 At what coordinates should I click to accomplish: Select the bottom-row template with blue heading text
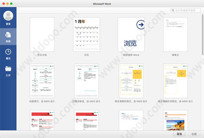(131, 120)
